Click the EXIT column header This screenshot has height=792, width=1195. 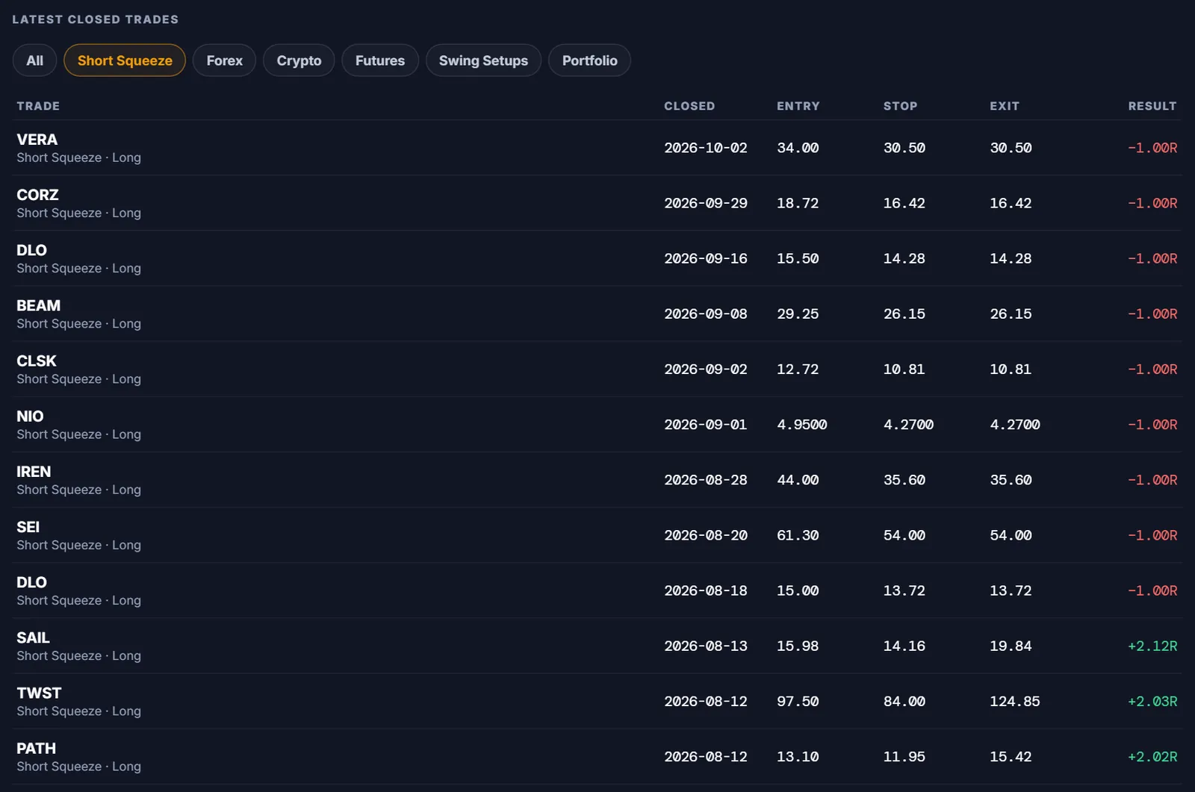1005,106
